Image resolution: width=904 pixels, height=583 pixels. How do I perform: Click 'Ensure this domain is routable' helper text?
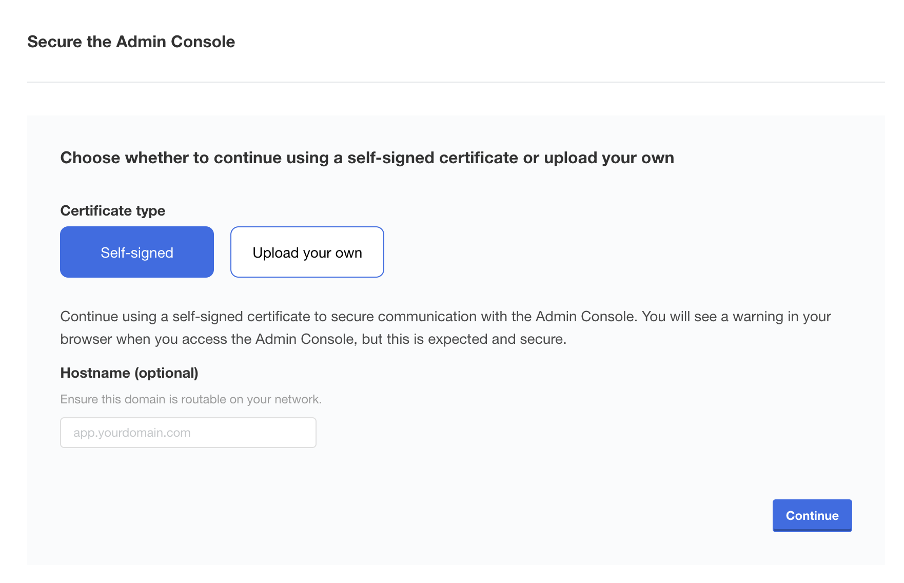191,399
